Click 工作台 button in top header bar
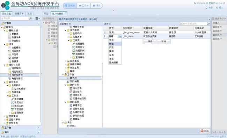 point(84,6)
